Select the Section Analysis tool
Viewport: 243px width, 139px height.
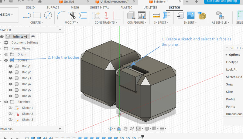(167, 15)
